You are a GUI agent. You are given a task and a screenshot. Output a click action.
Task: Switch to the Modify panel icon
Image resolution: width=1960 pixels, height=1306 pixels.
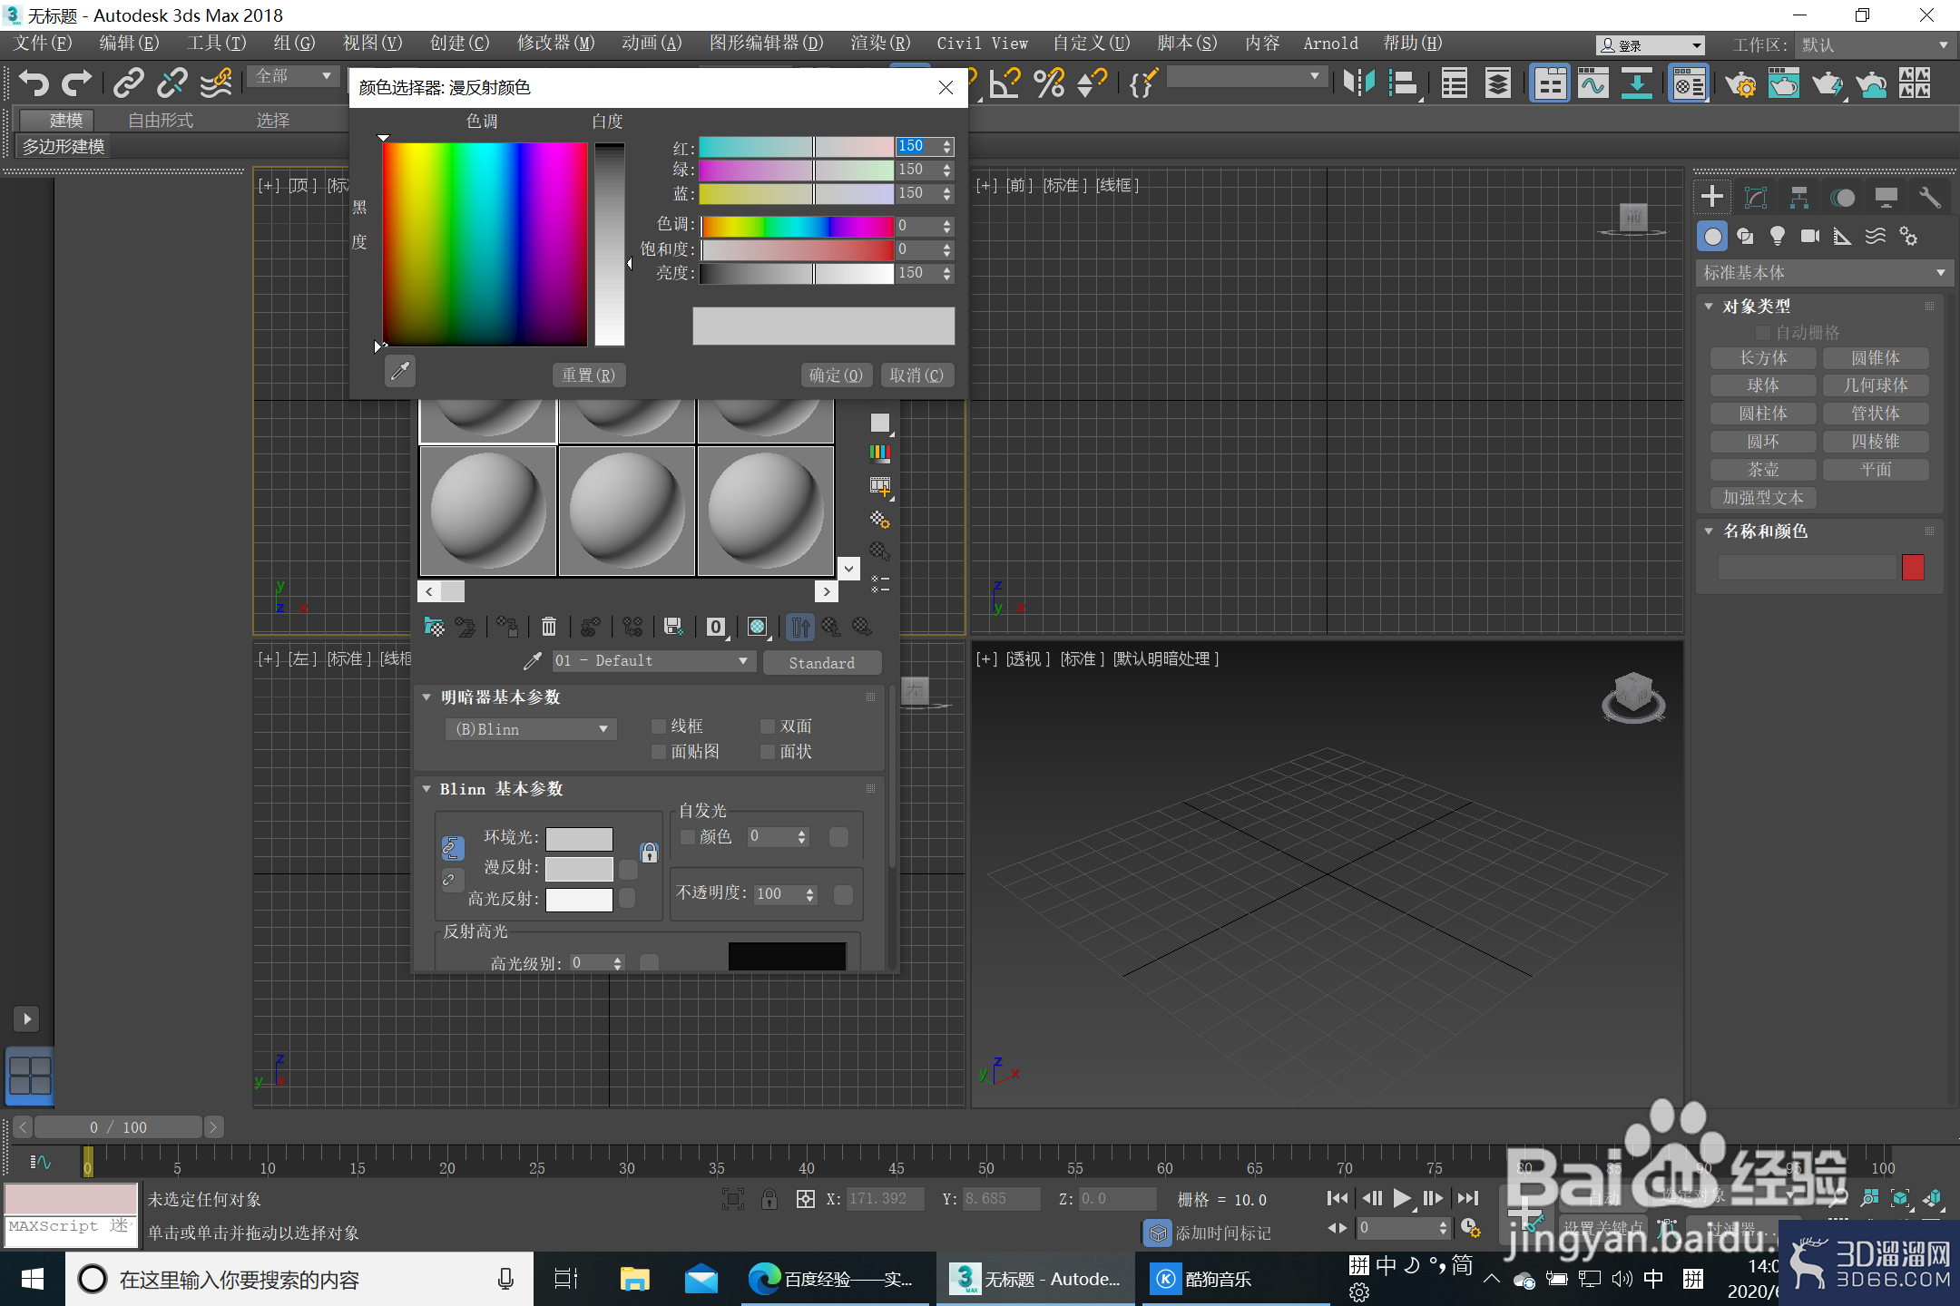(x=1756, y=197)
